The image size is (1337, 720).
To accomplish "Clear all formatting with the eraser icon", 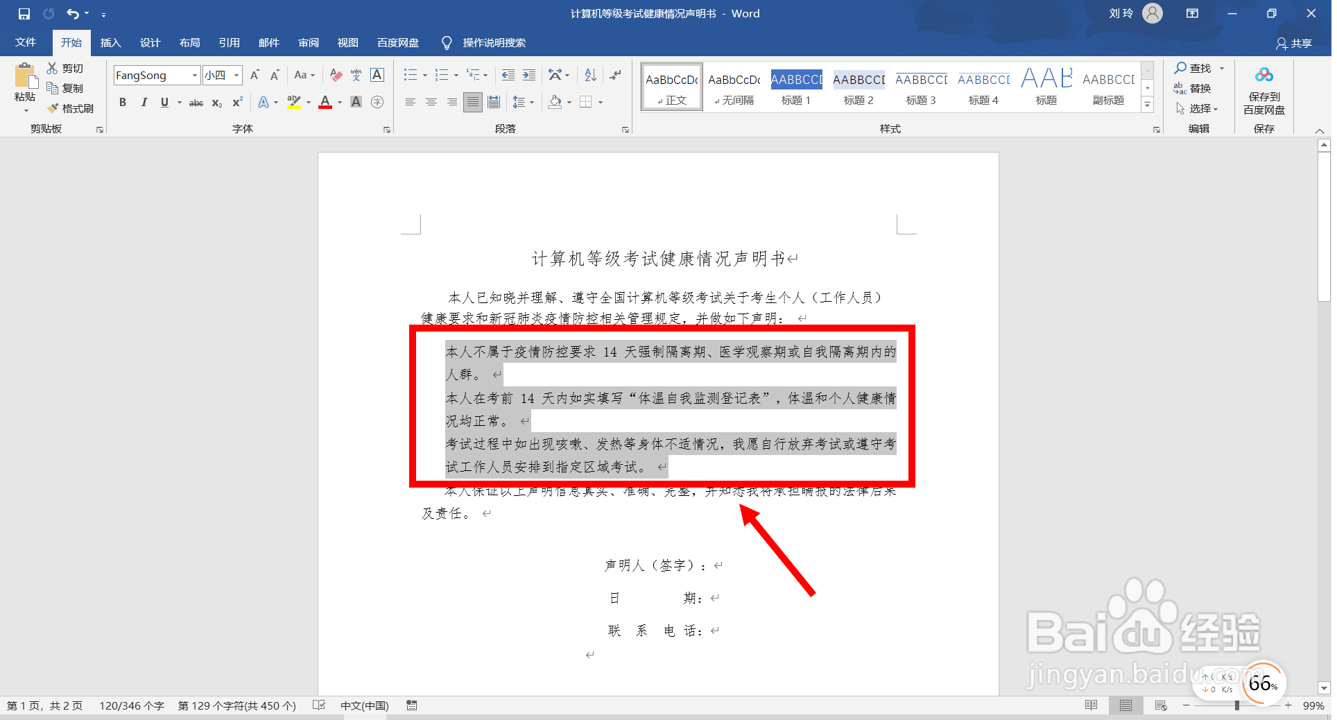I will [x=336, y=75].
